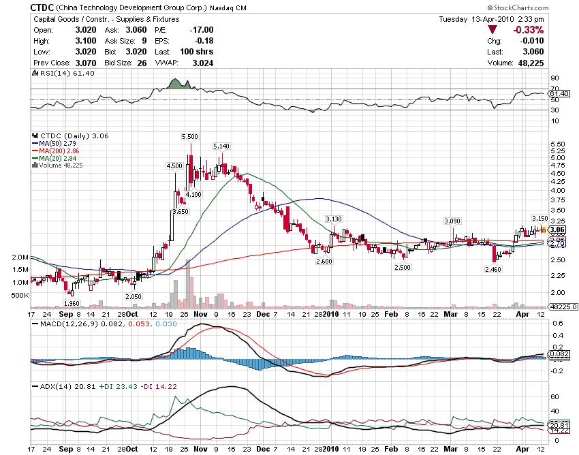
Task: Click the StockCharts.com copyright label
Action: pos(518,7)
